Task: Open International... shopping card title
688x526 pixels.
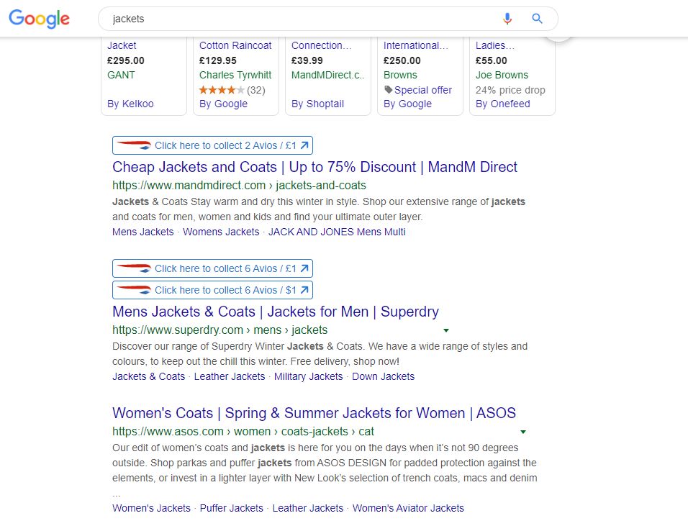Action: click(416, 45)
